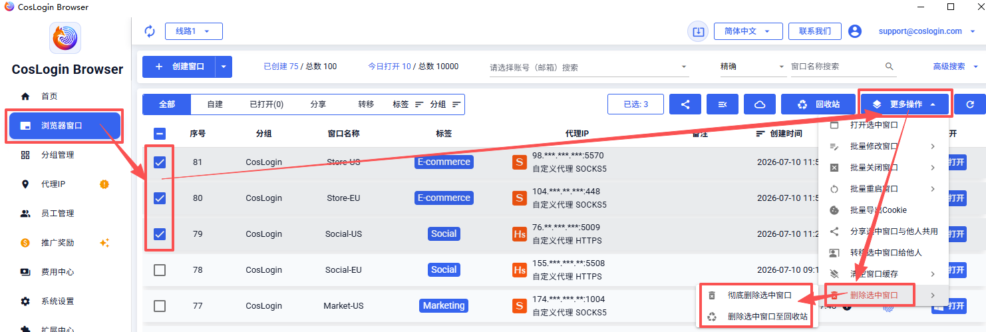This screenshot has height=332, width=986.
Task: Click the 回收站 recycle bin button
Action: pyautogui.click(x=818, y=104)
